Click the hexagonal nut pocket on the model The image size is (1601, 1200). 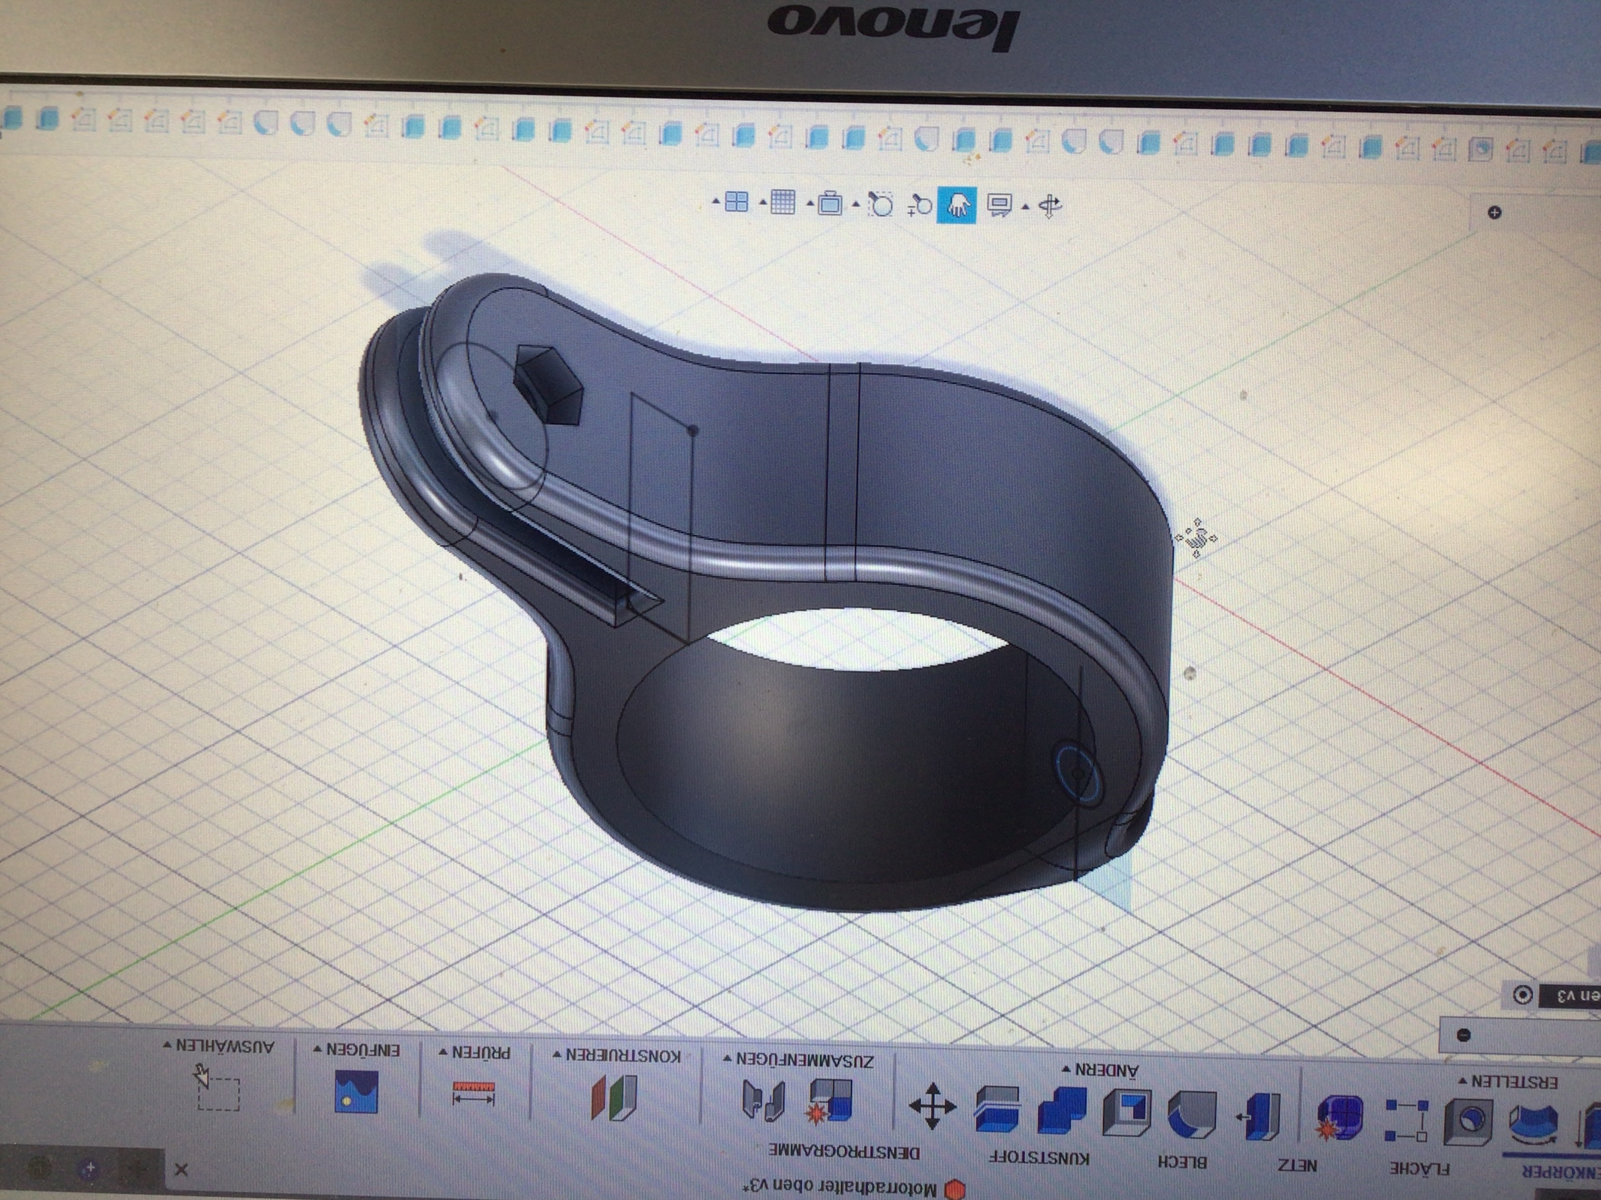pos(549,384)
